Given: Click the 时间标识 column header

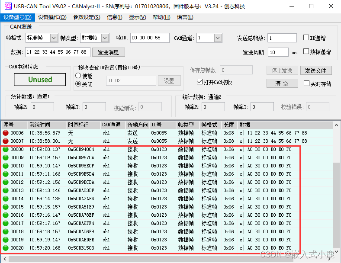Looking at the screenshot, I should [83, 125].
